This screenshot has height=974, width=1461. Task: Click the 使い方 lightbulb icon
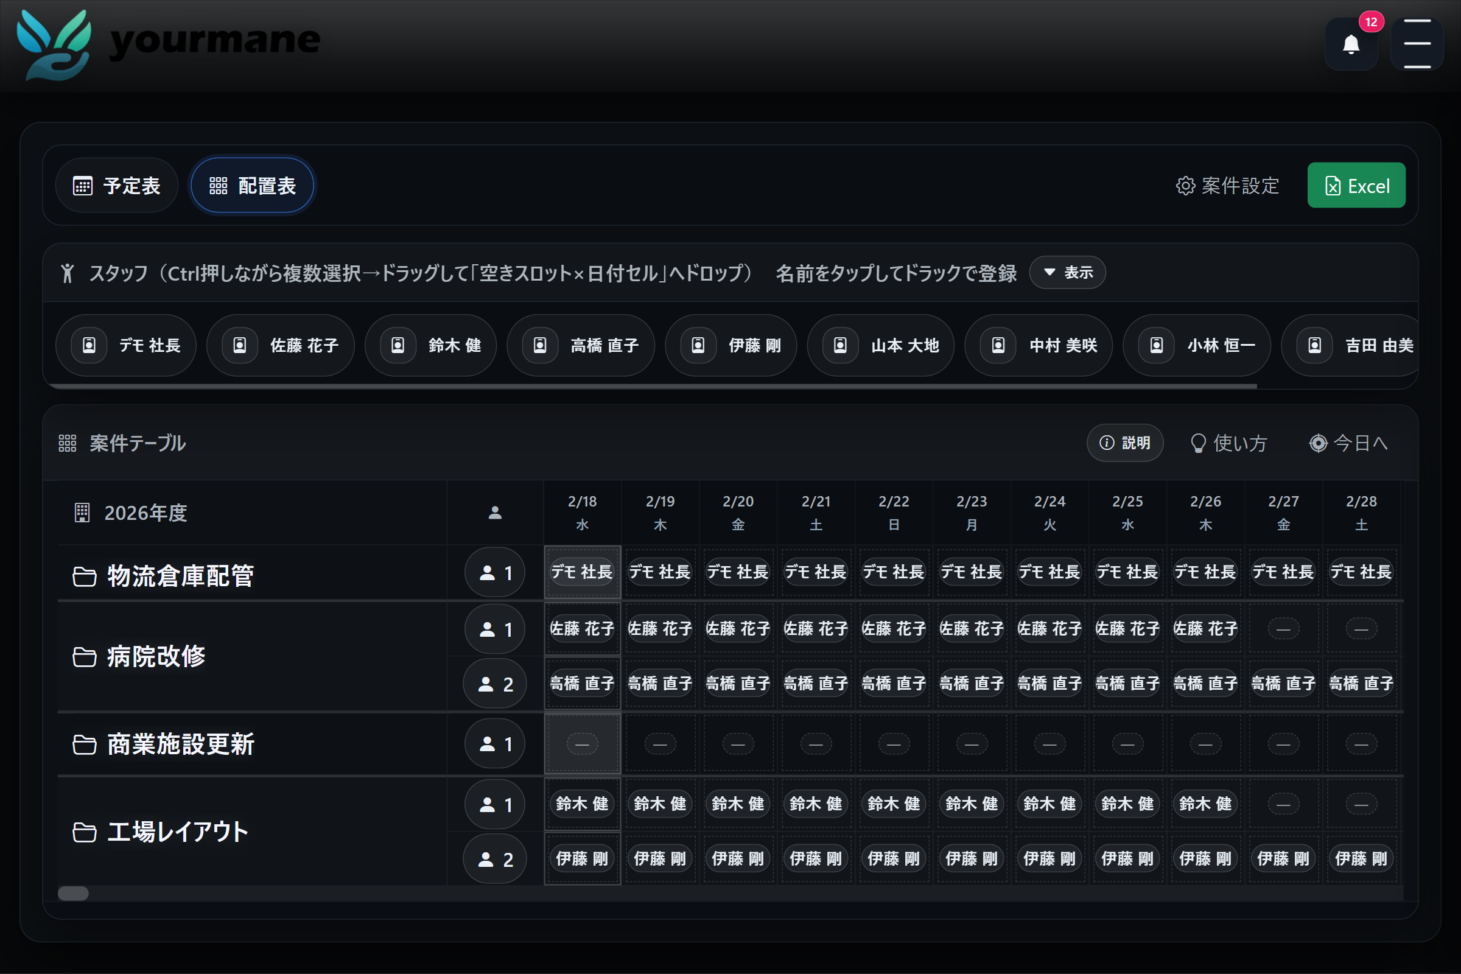1197,443
